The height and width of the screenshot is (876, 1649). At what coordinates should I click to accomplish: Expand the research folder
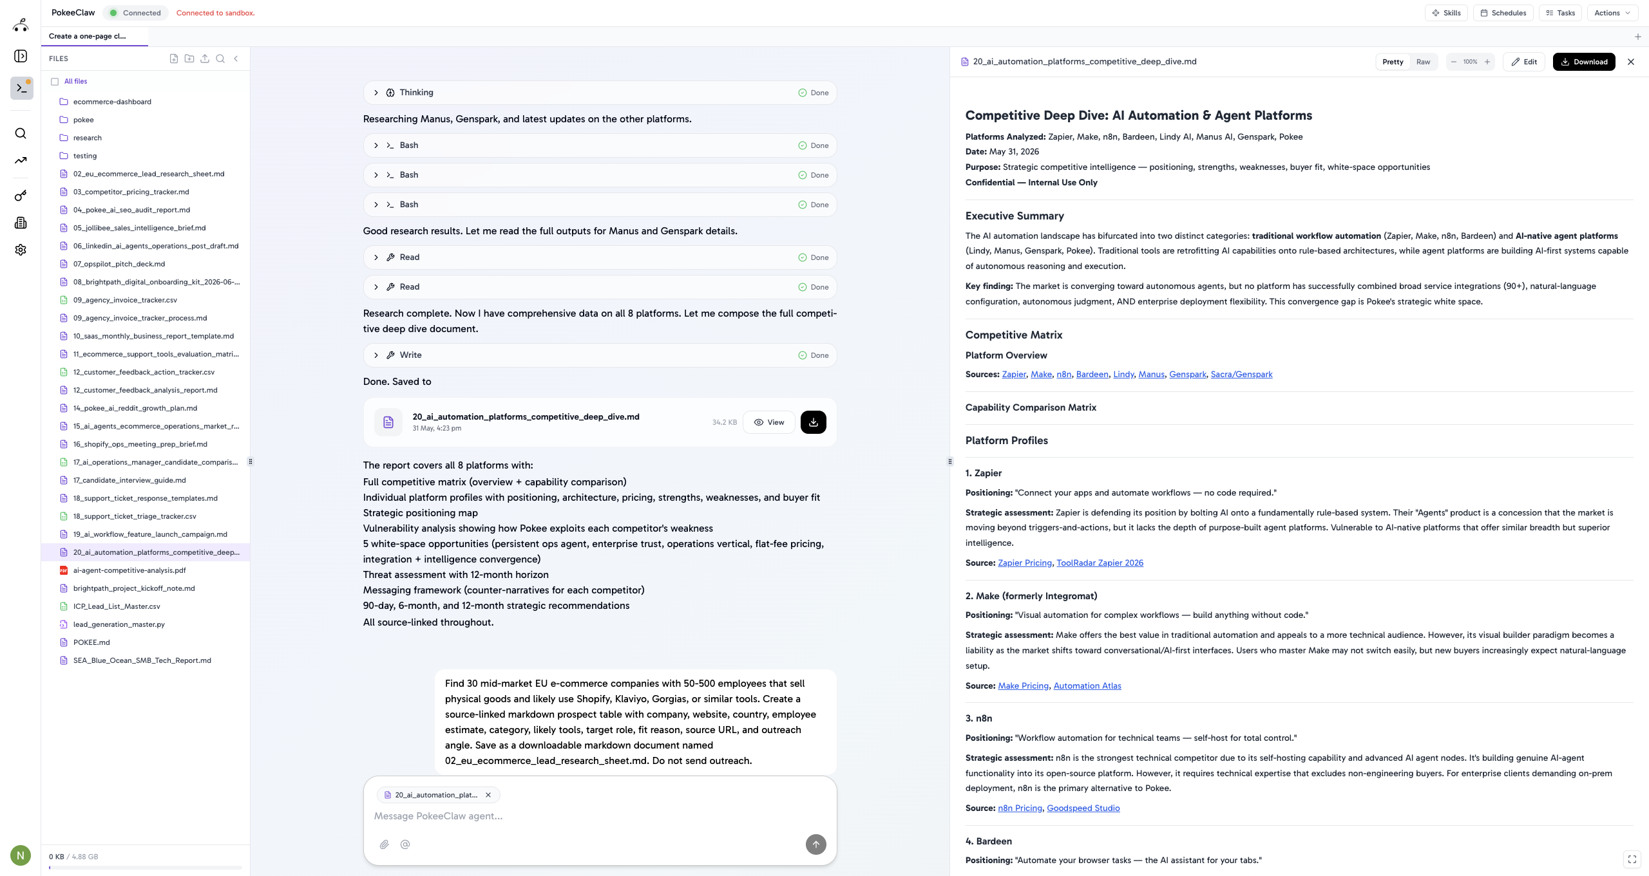point(146,138)
